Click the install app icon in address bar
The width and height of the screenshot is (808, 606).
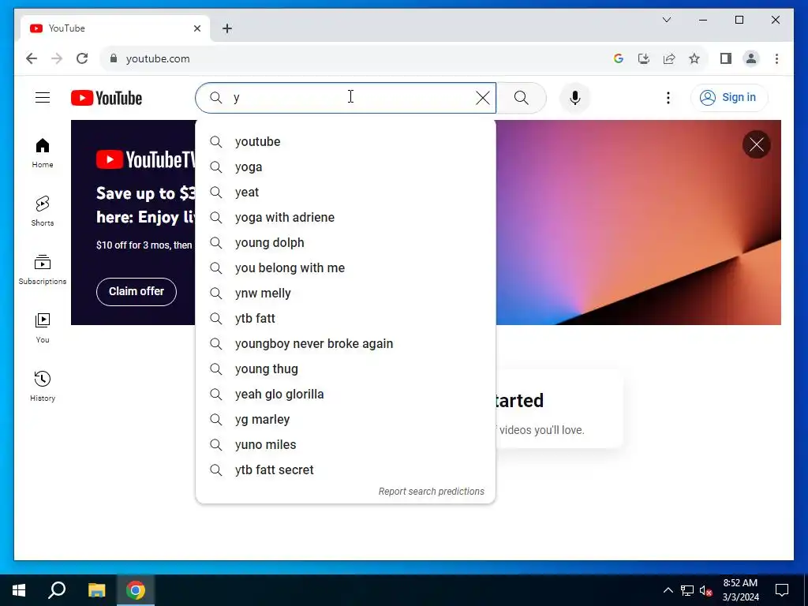point(644,58)
